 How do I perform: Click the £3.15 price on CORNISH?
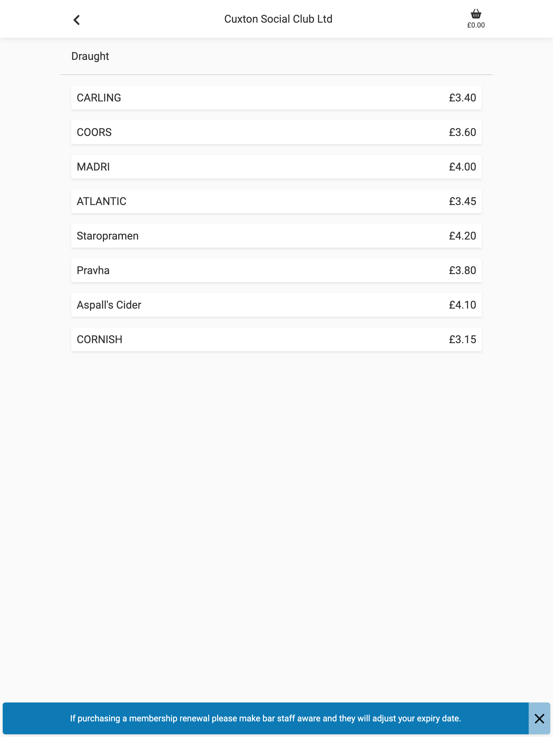pyautogui.click(x=462, y=339)
